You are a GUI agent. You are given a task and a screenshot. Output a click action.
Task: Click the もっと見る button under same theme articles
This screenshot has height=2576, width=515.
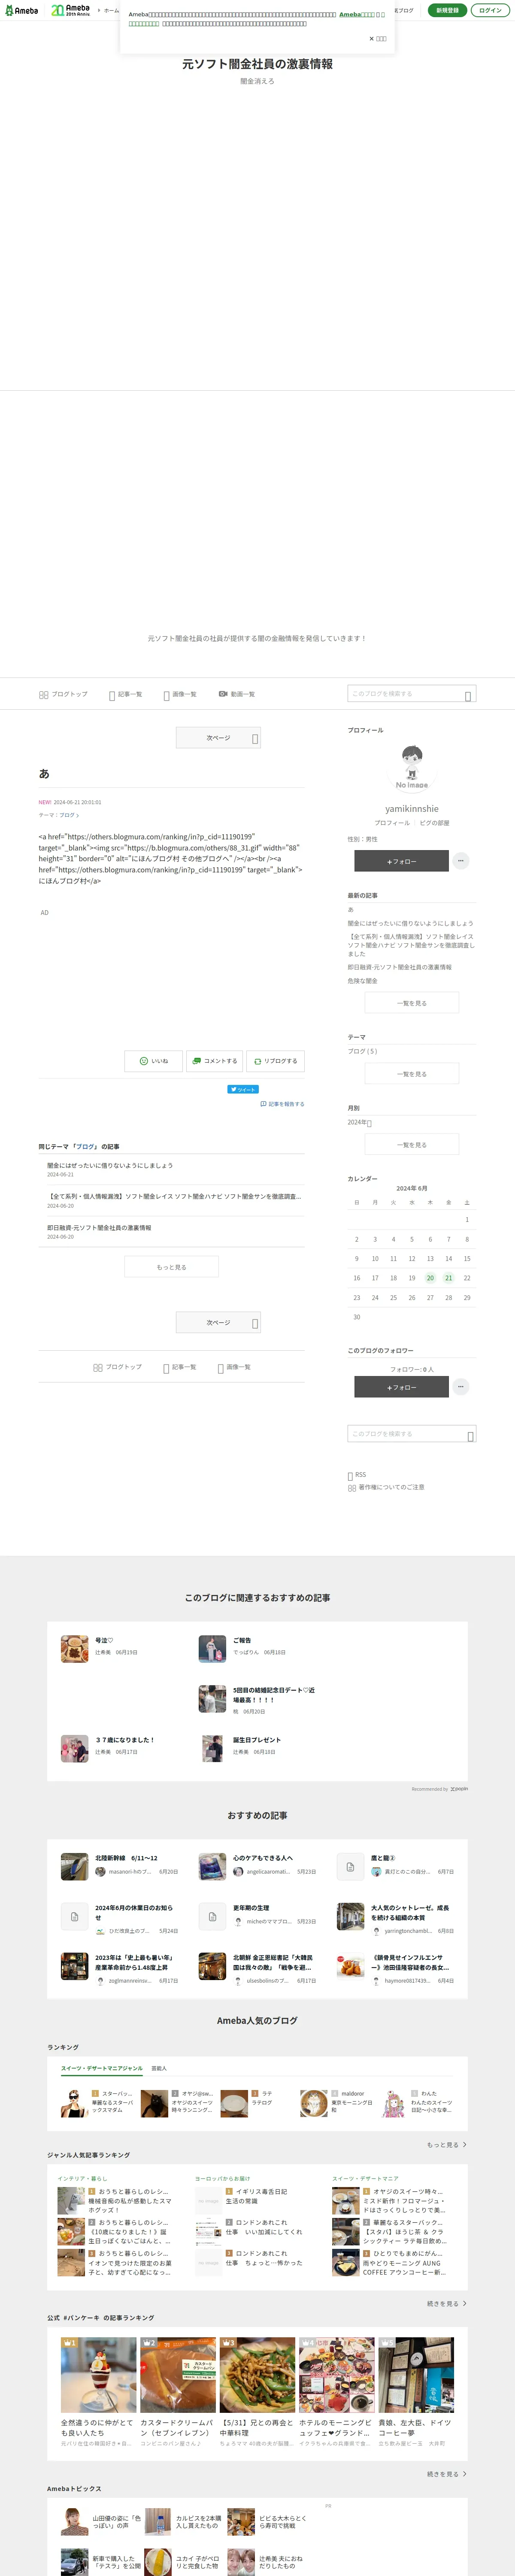tap(171, 1267)
